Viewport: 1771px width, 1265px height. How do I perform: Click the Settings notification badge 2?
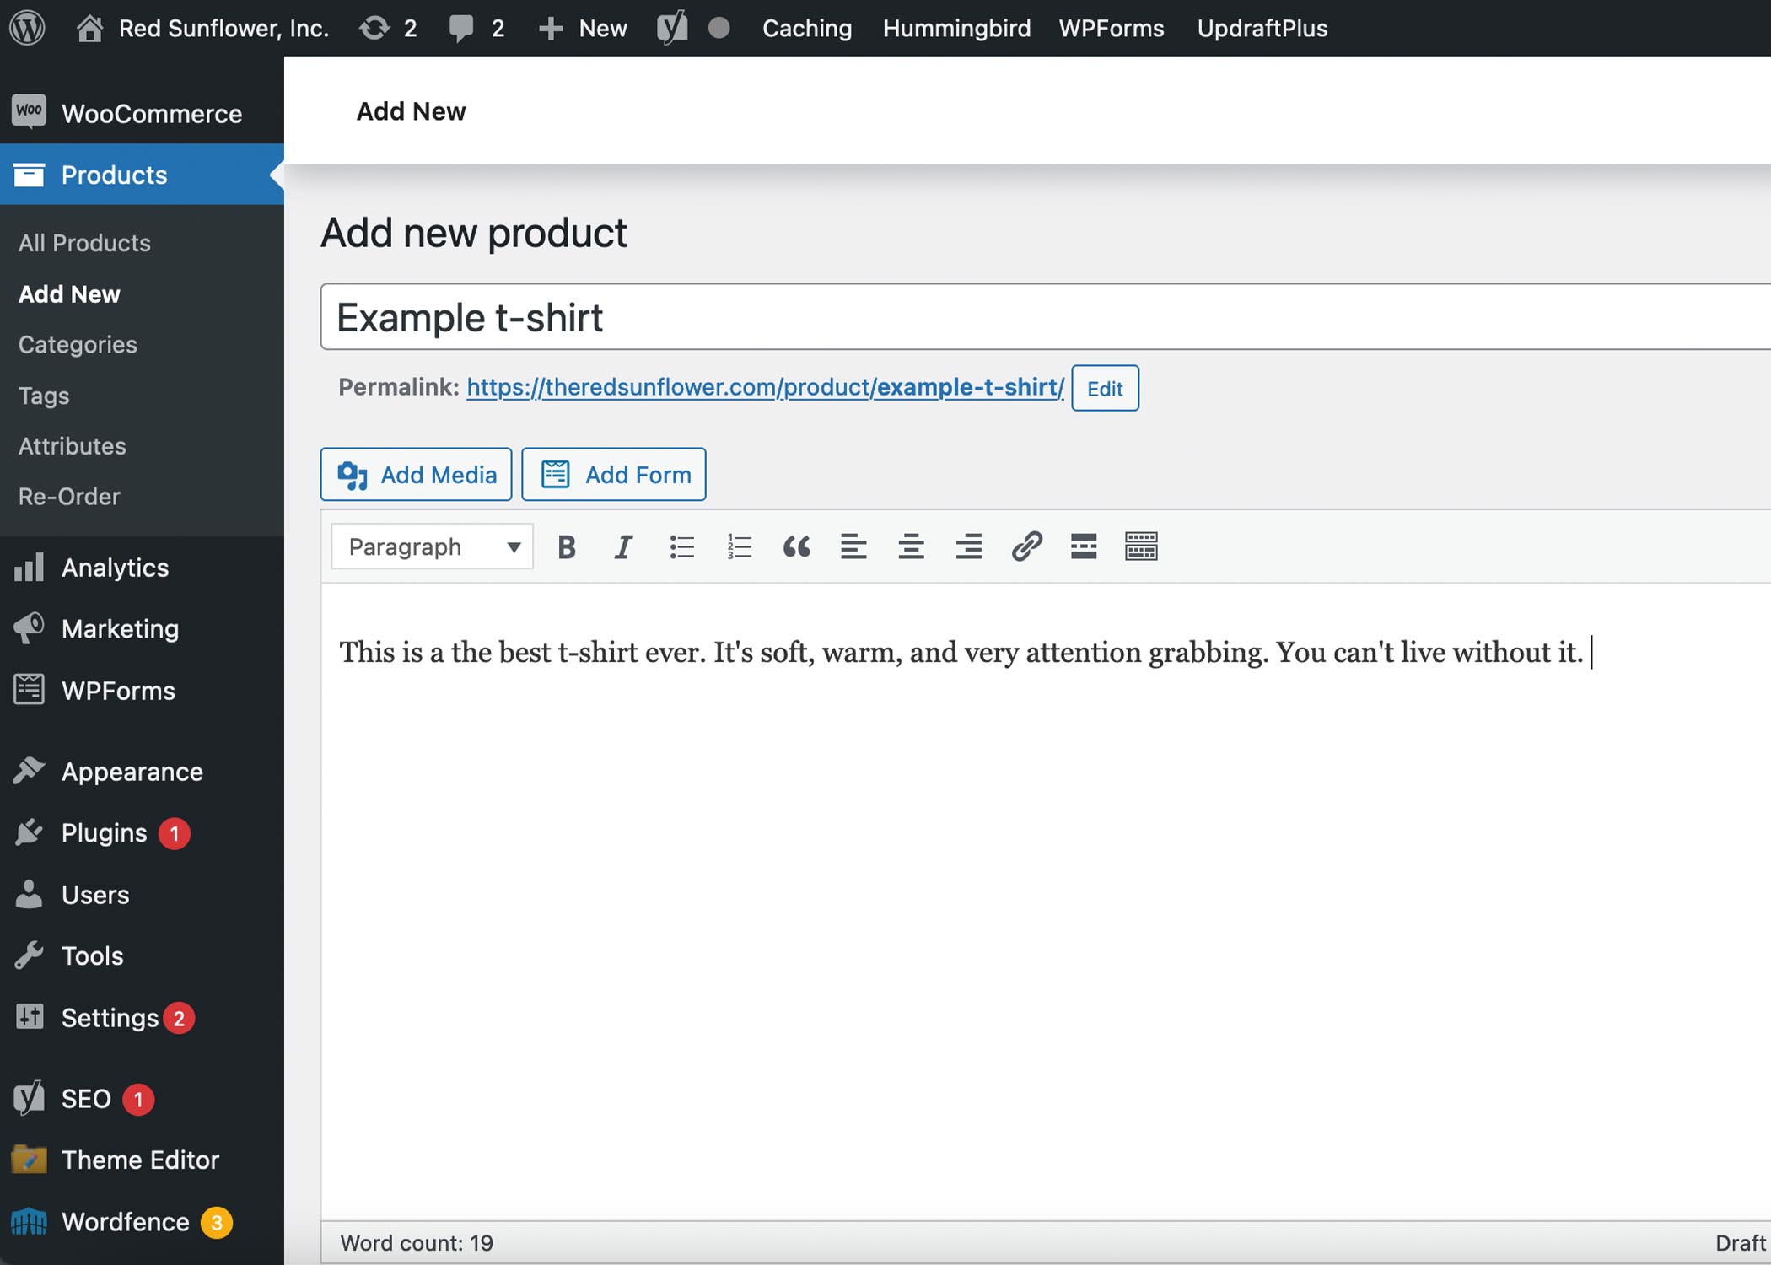pyautogui.click(x=179, y=1018)
